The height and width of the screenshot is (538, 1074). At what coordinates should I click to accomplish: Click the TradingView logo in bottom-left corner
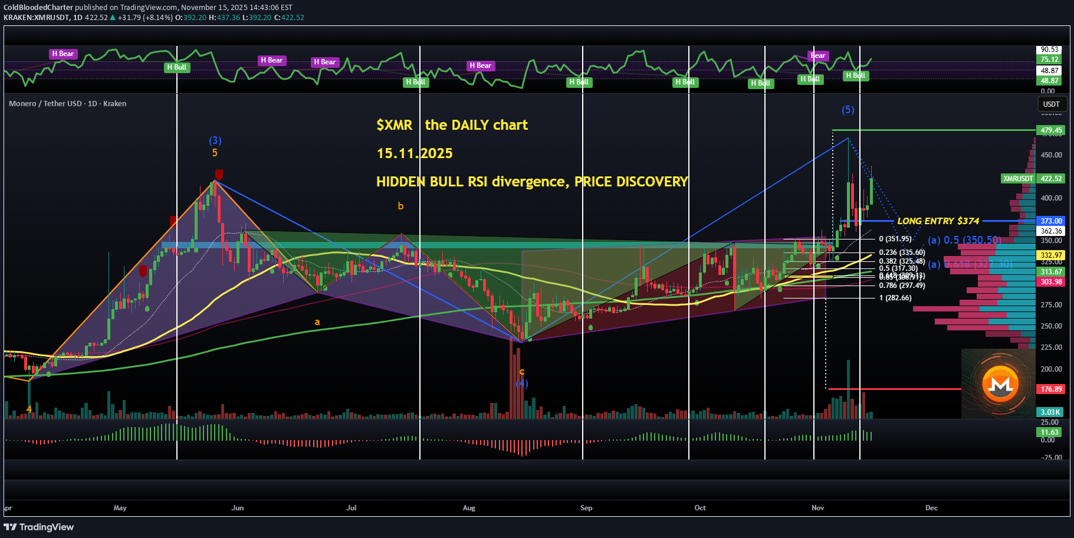click(x=39, y=527)
